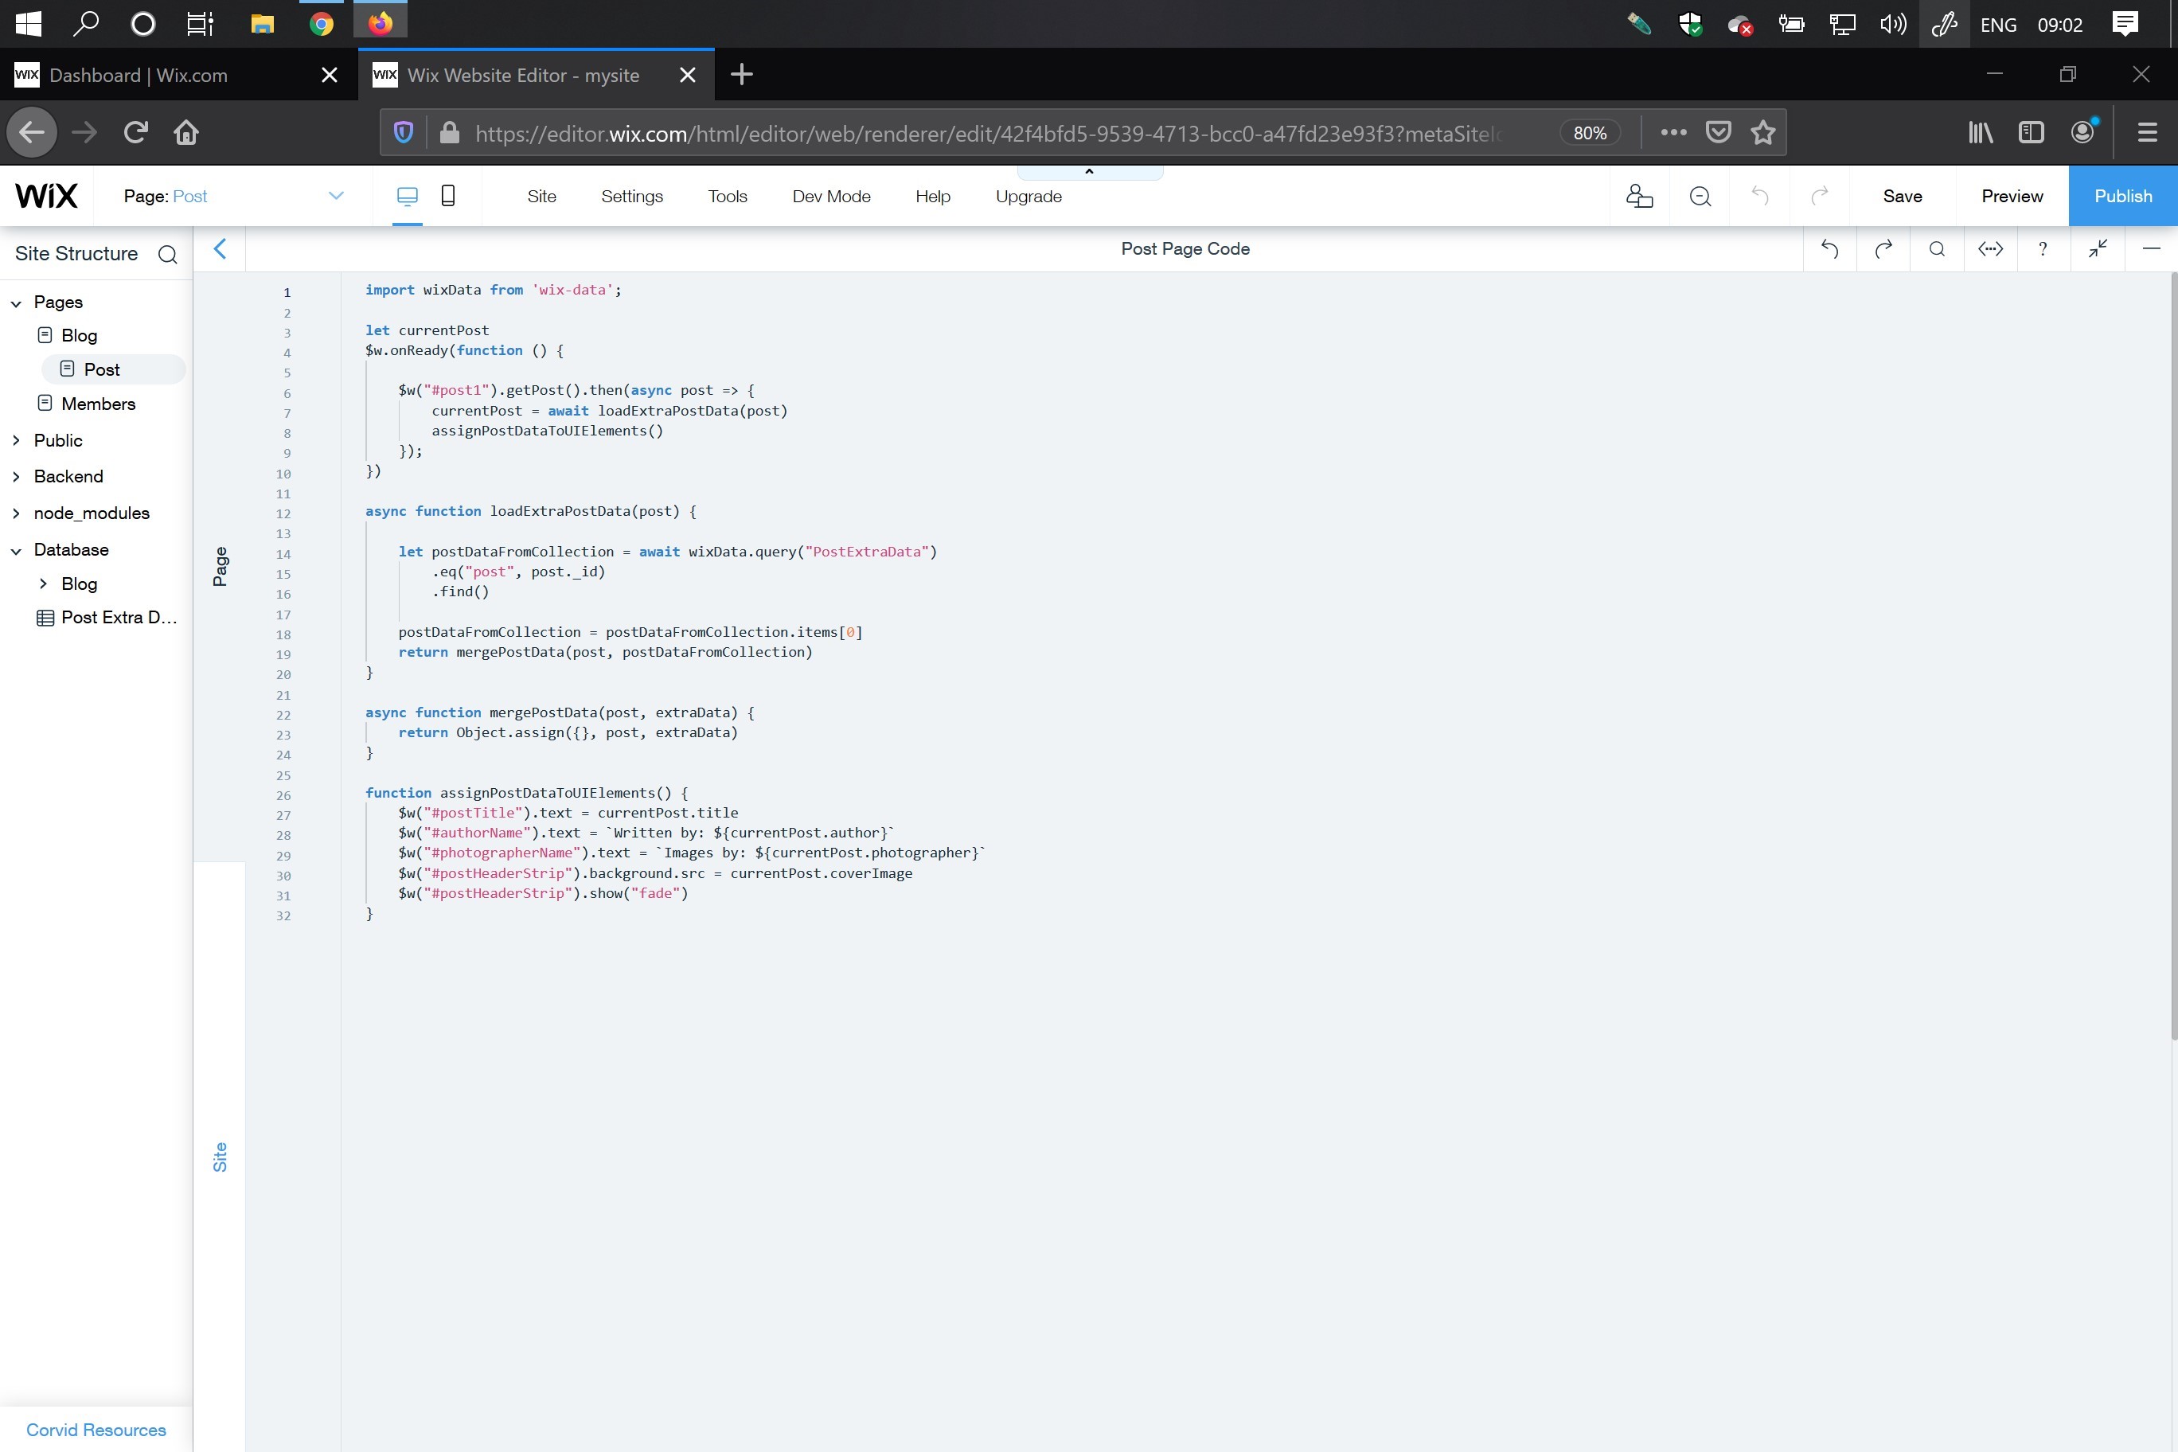Image resolution: width=2178 pixels, height=1452 pixels.
Task: Open Corvid Resources link
Action: pos(96,1430)
